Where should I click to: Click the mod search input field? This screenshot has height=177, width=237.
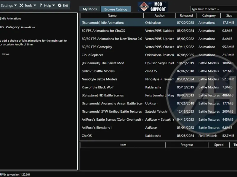tap(214, 9)
